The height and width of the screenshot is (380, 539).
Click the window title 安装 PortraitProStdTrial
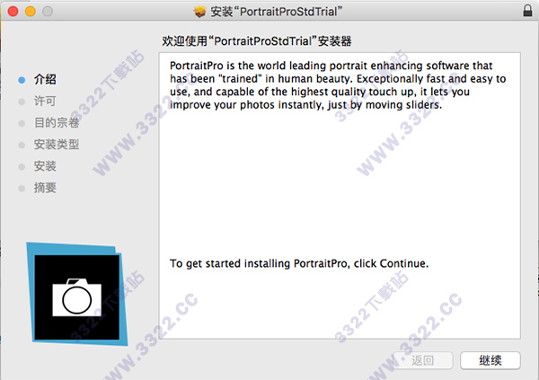coord(277,12)
